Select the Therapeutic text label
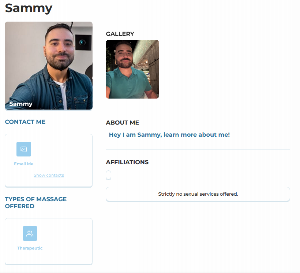Image resolution: width=300 pixels, height=273 pixels. coord(30,248)
